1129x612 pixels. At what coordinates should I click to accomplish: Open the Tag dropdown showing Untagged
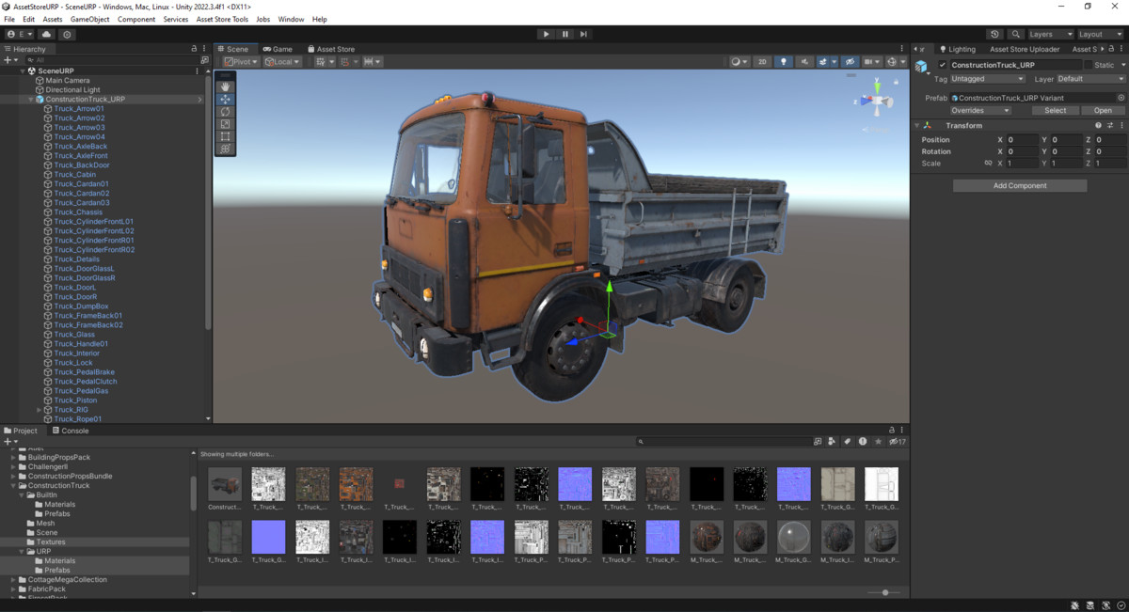[x=986, y=79]
